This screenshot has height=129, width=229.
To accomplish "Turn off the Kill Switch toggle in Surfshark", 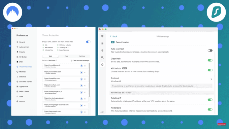I will tap(210, 70).
